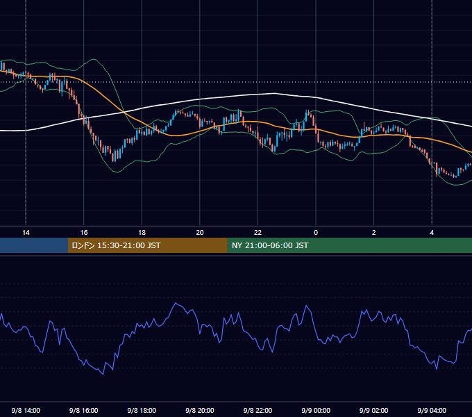Image resolution: width=472 pixels, height=417 pixels.
Task: Click time axis label 18
Action: pos(142,233)
